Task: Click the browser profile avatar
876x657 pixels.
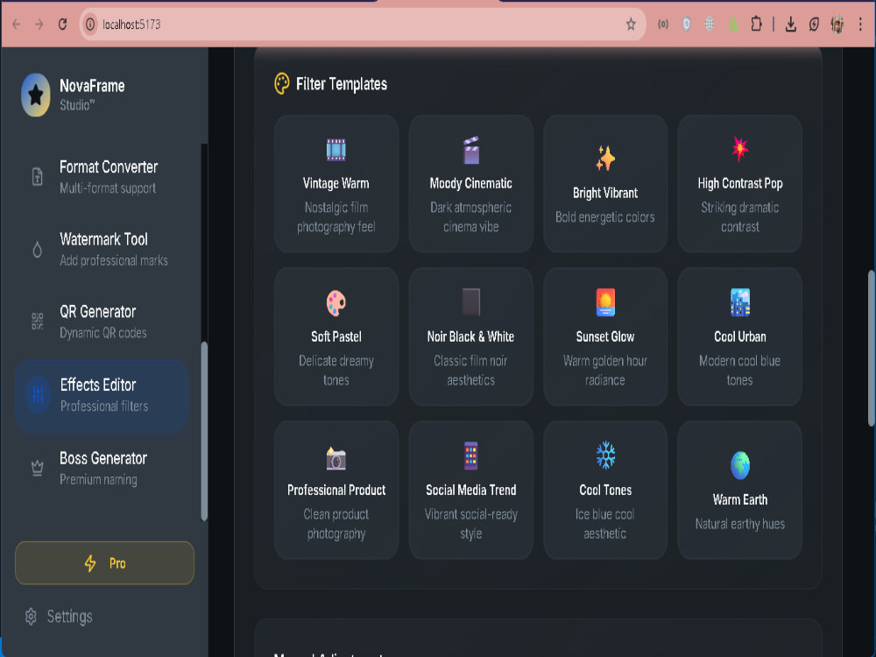Action: click(837, 24)
